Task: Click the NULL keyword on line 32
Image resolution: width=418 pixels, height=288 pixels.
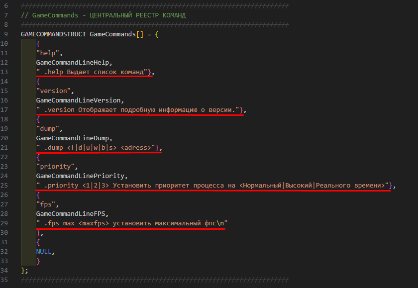Action: [x=45, y=252]
